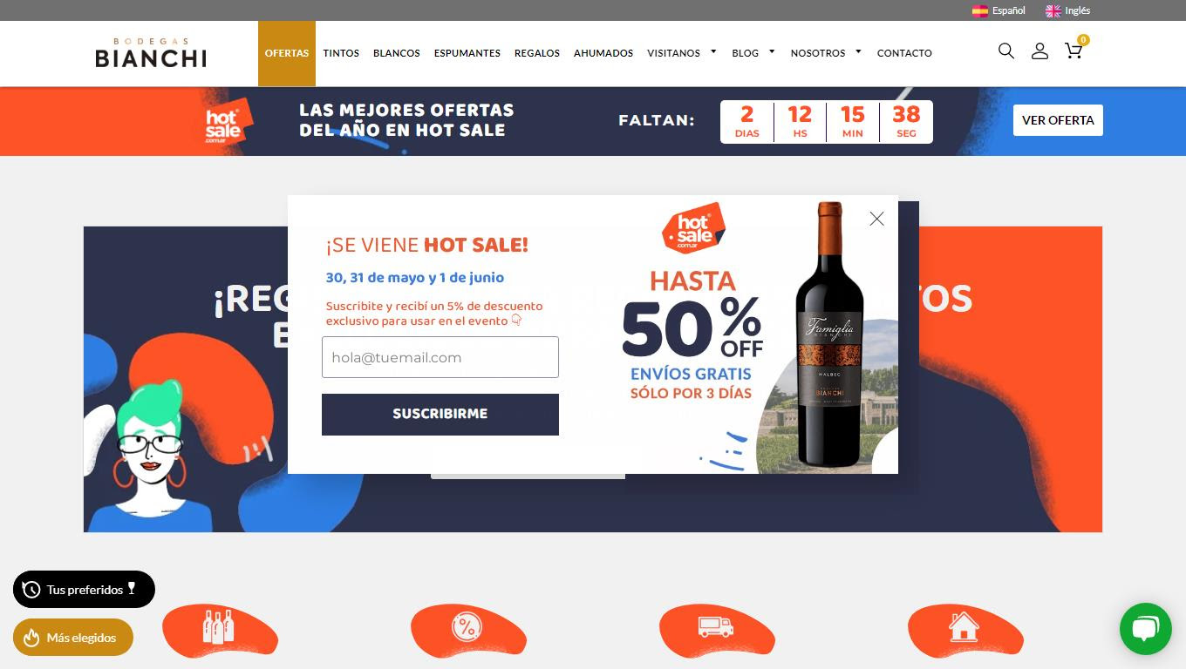The width and height of the screenshot is (1186, 669).
Task: Open the Tus preferidos pill button
Action: pos(84,590)
